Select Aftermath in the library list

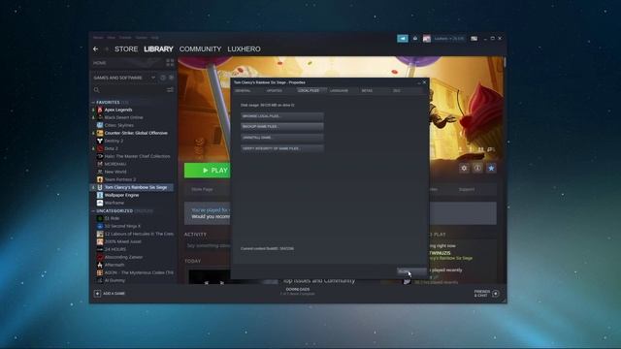[x=114, y=265]
